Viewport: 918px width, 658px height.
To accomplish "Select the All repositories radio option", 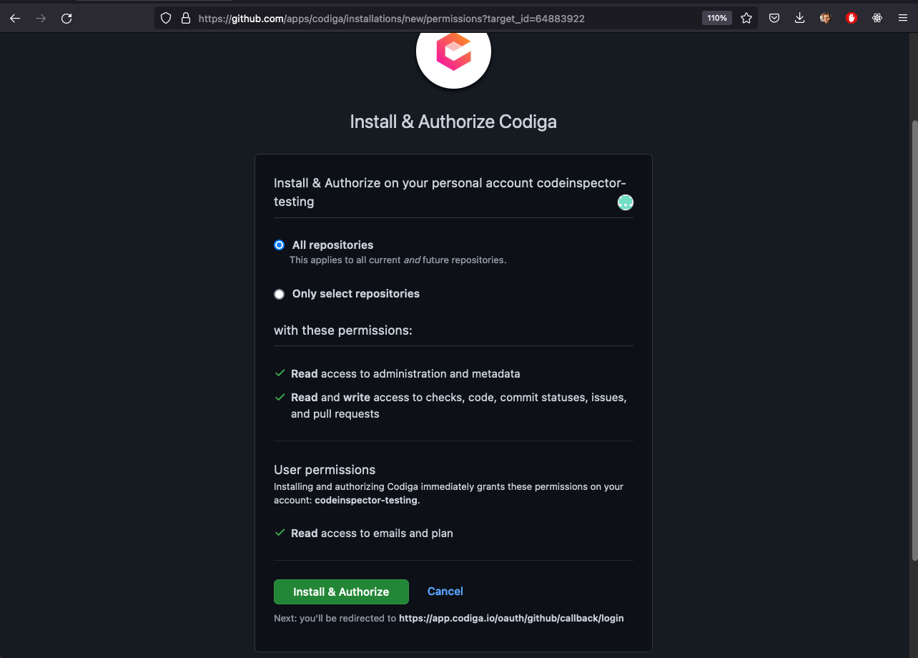I will pos(280,245).
